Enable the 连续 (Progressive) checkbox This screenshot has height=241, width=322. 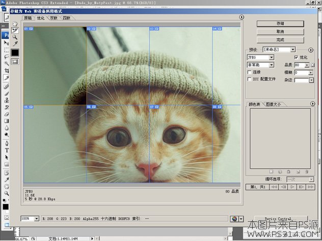[x=249, y=72]
